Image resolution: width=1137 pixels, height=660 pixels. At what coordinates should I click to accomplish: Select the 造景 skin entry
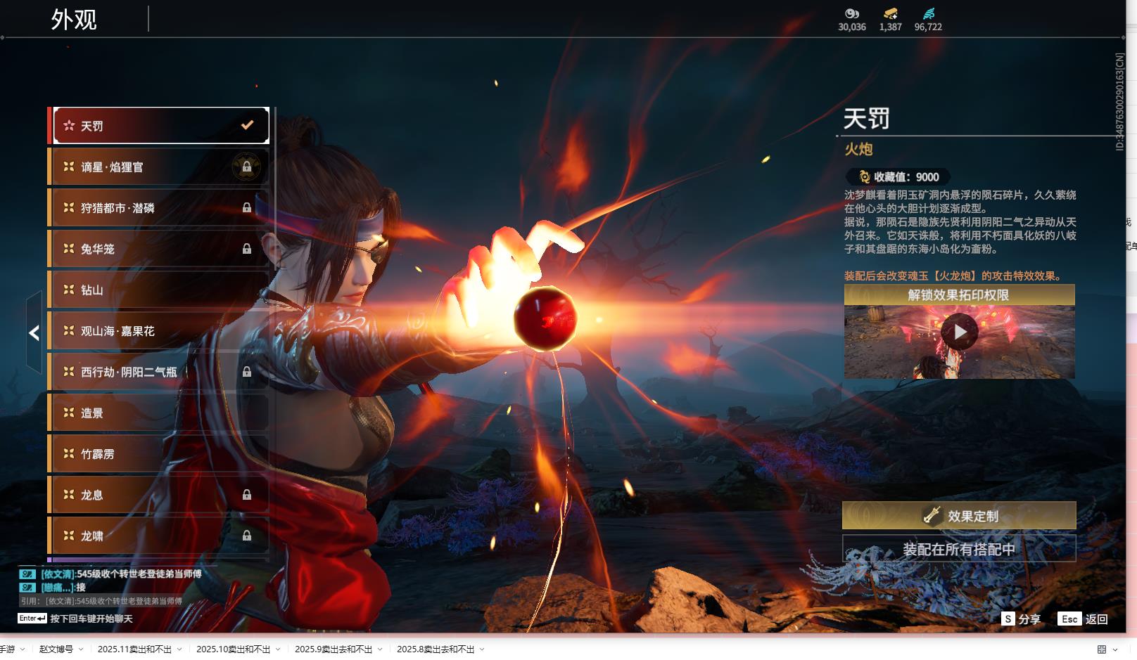(161, 413)
